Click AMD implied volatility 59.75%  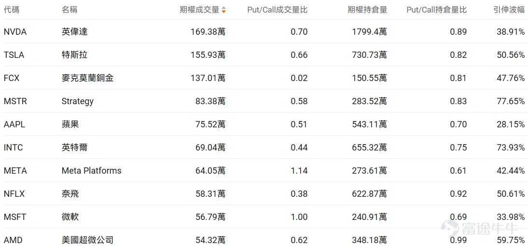[511, 240]
